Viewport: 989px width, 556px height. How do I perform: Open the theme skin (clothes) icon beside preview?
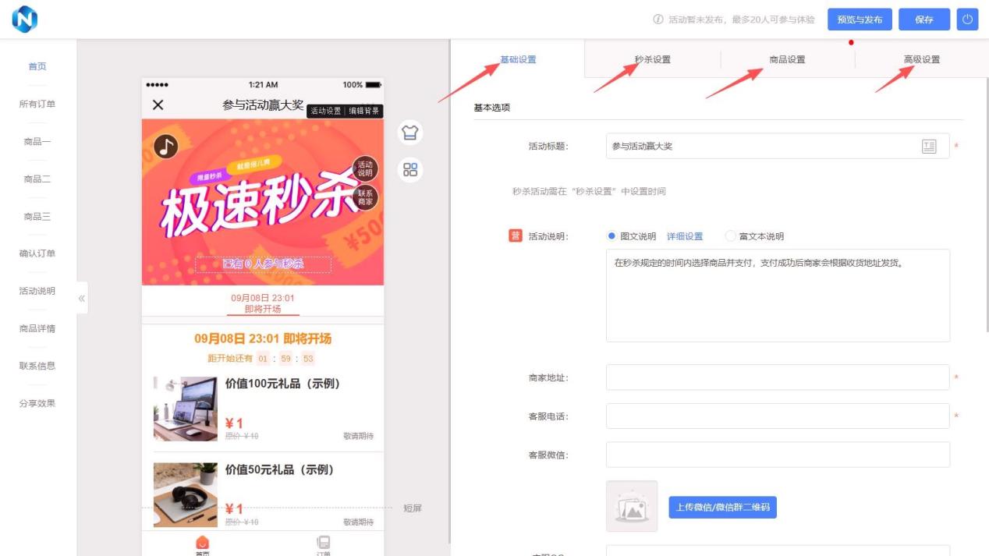411,133
